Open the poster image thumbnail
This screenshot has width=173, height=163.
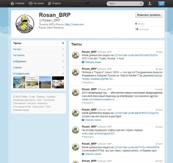pos(32,82)
